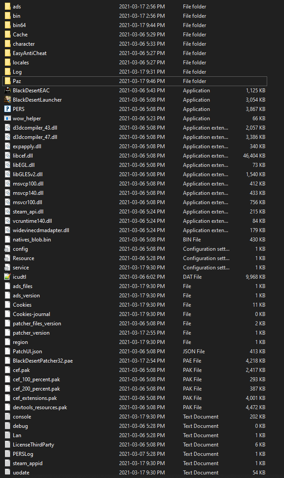
Task: Click the steam_api.dll file name
Action: (x=28, y=212)
